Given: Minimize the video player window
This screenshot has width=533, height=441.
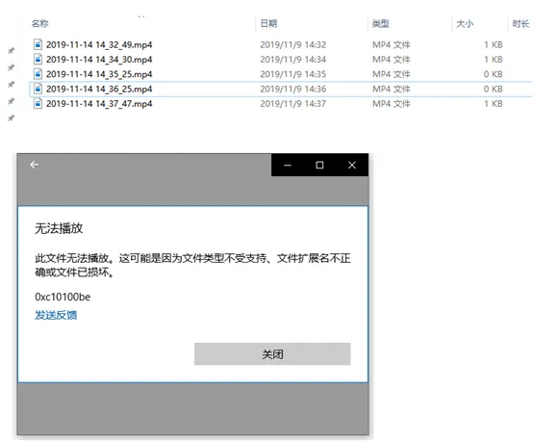Looking at the screenshot, I should (x=288, y=165).
